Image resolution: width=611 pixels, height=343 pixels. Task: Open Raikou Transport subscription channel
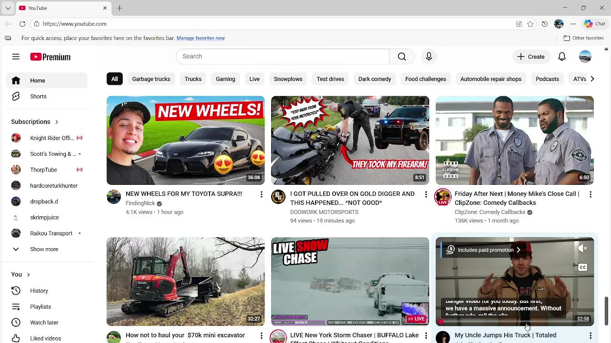pos(47,233)
